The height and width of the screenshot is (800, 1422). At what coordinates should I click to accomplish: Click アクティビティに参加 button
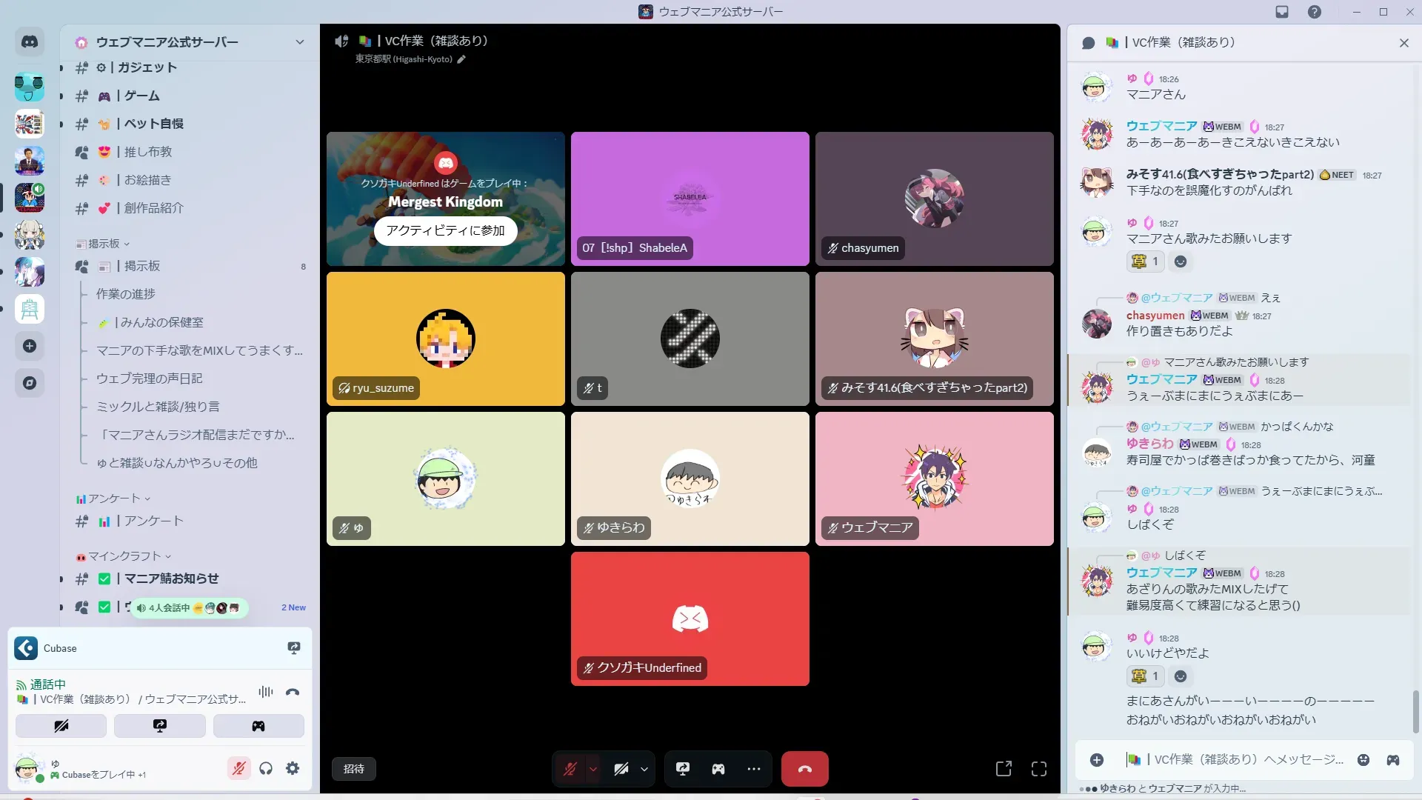click(445, 230)
